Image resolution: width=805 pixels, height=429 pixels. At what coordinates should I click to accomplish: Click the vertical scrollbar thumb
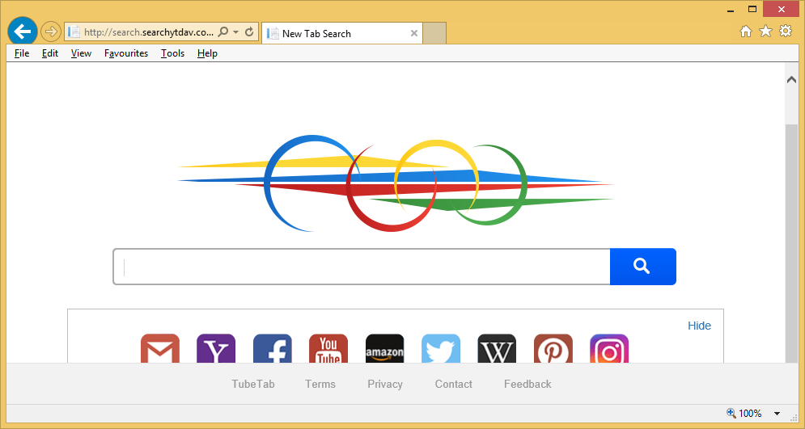[792, 243]
